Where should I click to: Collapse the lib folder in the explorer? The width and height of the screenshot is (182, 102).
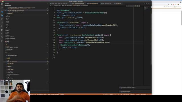pyautogui.click(x=6, y=44)
